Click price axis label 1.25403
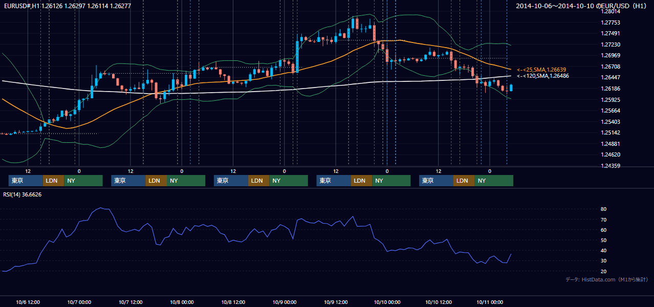 pyautogui.click(x=610, y=122)
